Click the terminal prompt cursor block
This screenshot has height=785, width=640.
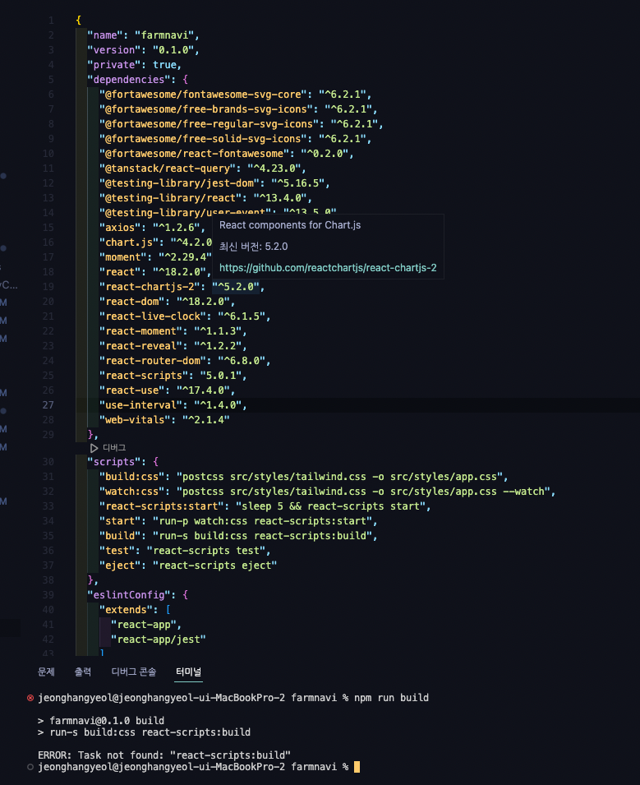click(357, 767)
